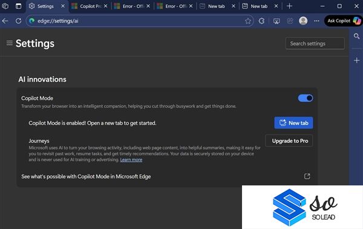
Task: Open the Workspaces icon in title bar
Action: [5, 6]
